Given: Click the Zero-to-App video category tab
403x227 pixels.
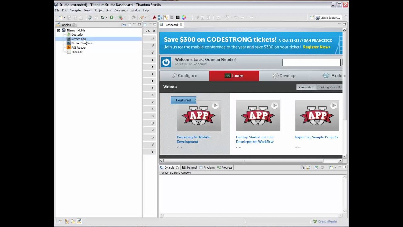Looking at the screenshot, I should click(x=306, y=87).
